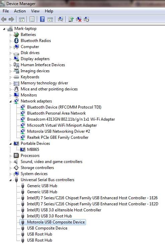Collapse Universal Serial Bus controllers node
Image resolution: width=165 pixels, height=249 pixels.
(x=10, y=180)
